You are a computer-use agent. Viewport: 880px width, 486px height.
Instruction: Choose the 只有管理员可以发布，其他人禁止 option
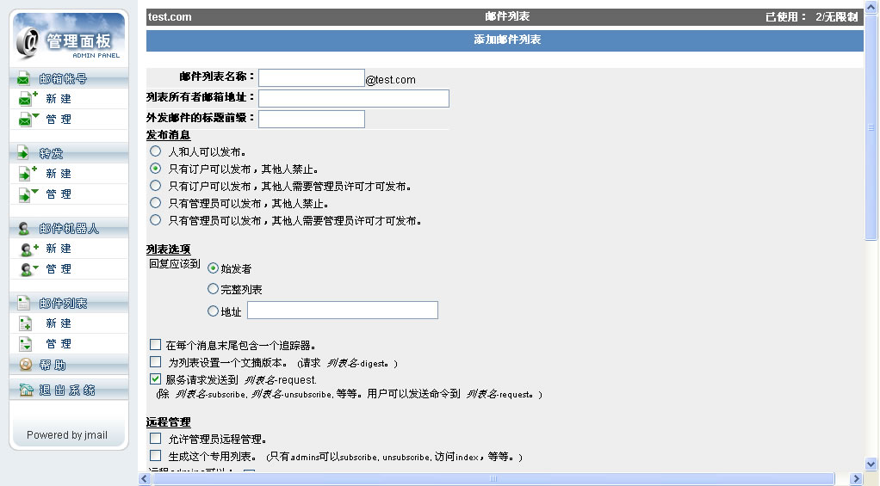[x=156, y=203]
